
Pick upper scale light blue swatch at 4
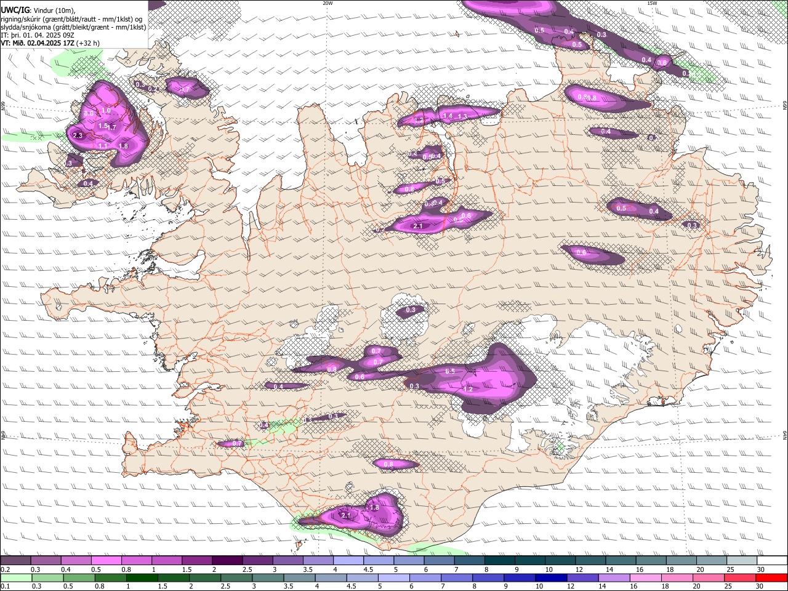[348, 560]
